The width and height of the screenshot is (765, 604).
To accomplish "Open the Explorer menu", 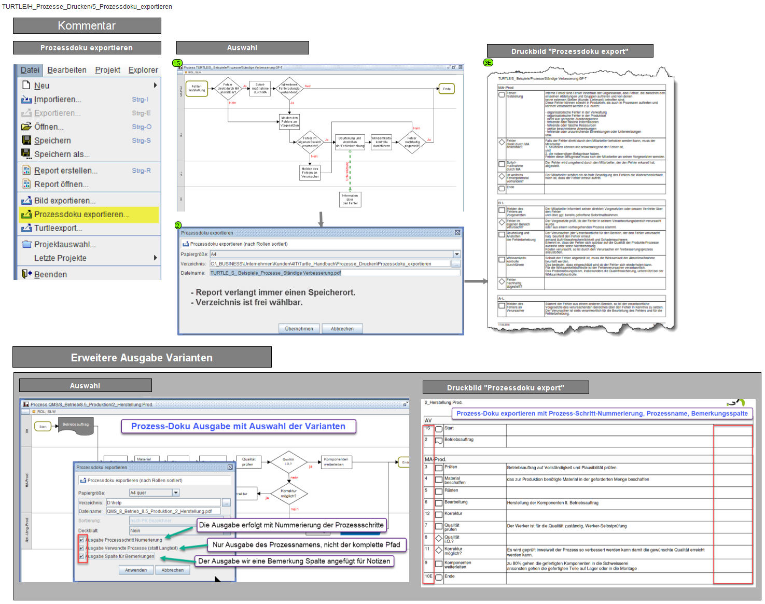I will 143,70.
